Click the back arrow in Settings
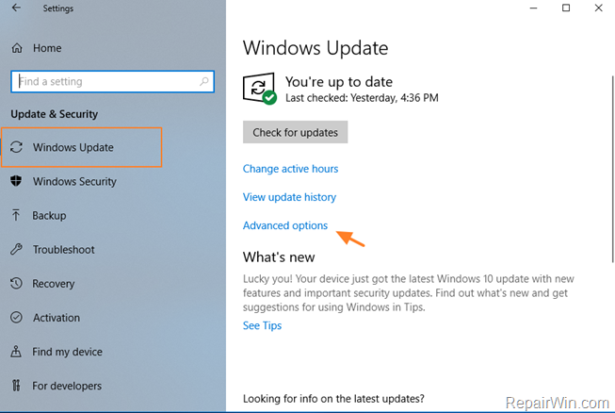This screenshot has width=615, height=413. click(16, 8)
